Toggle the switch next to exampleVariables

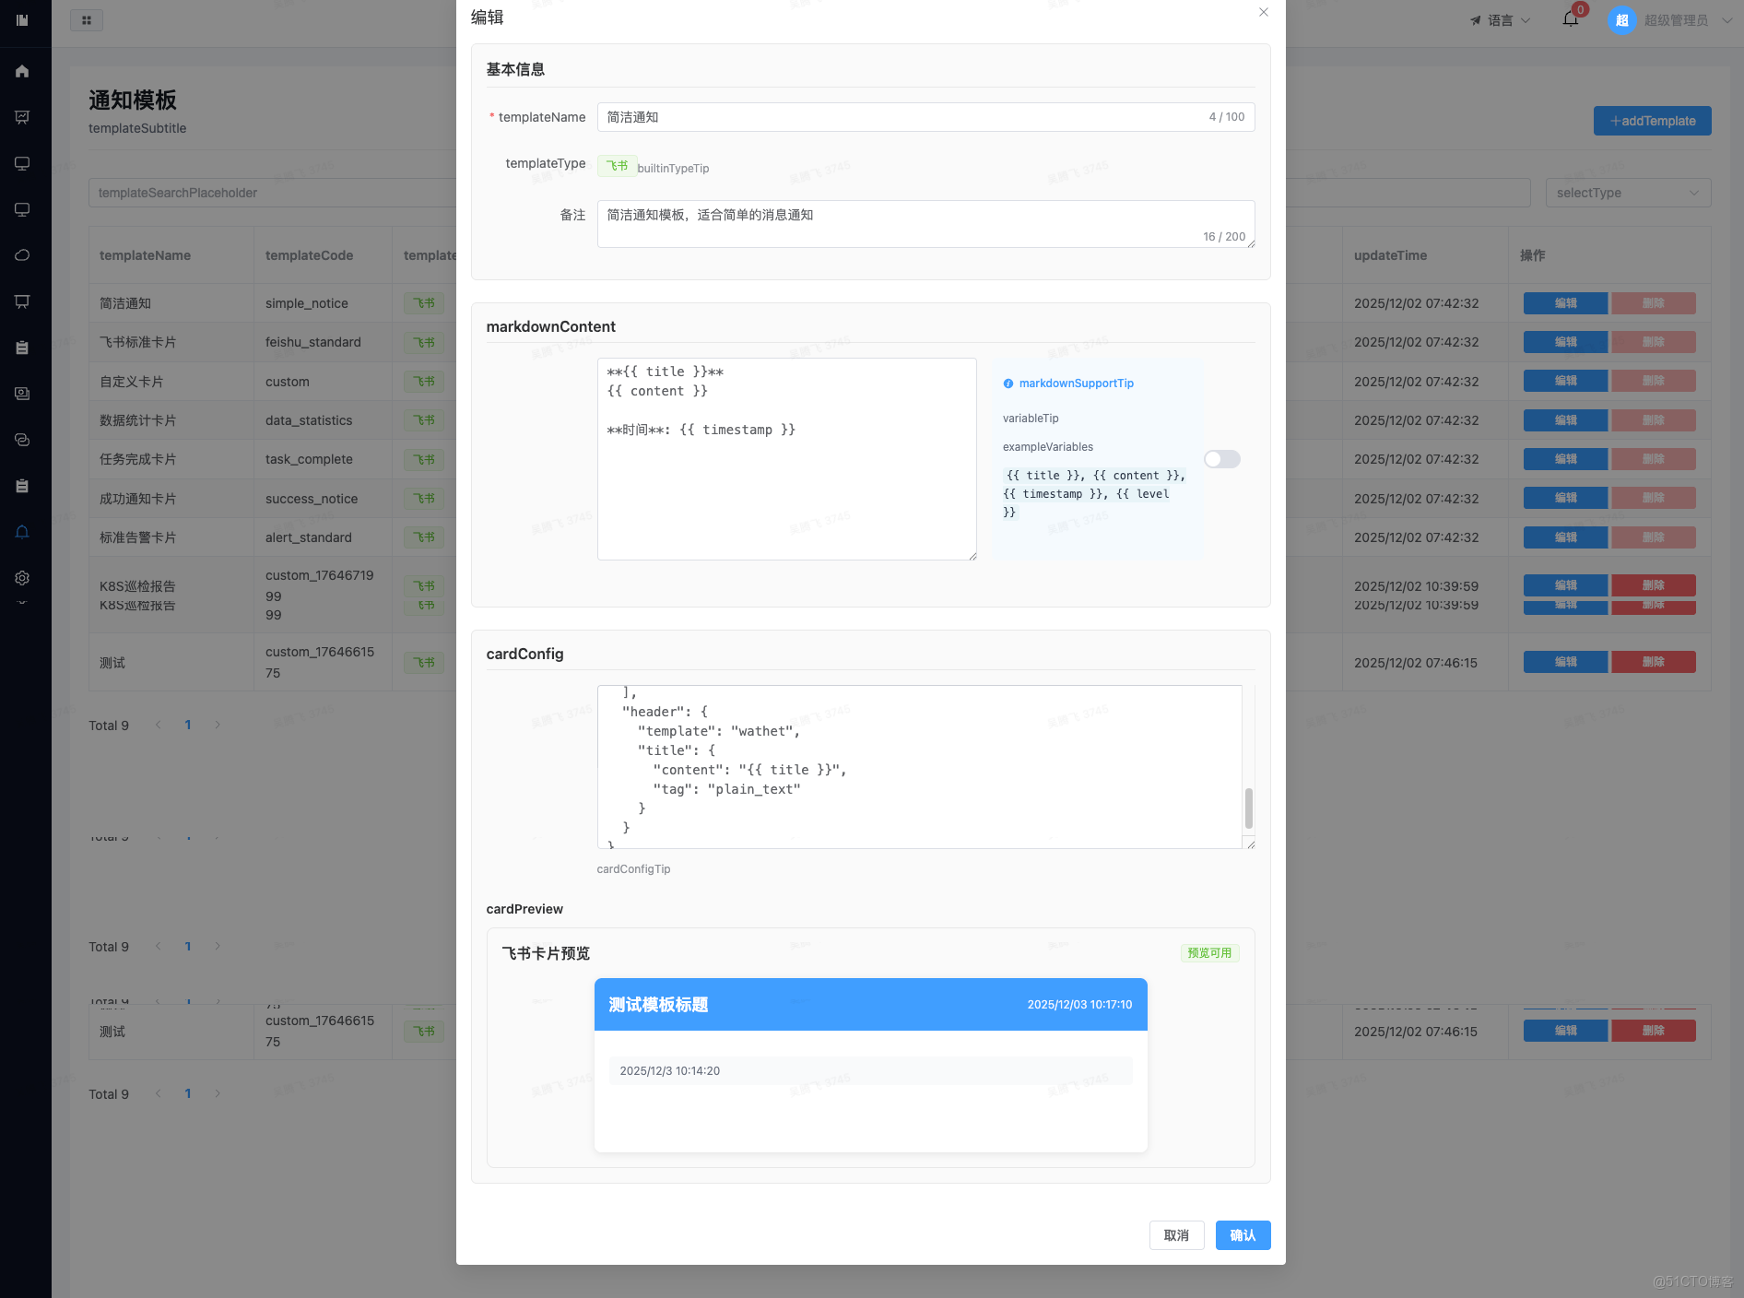(x=1222, y=459)
